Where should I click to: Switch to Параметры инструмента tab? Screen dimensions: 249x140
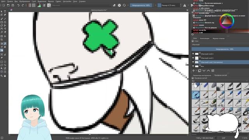[202, 75]
